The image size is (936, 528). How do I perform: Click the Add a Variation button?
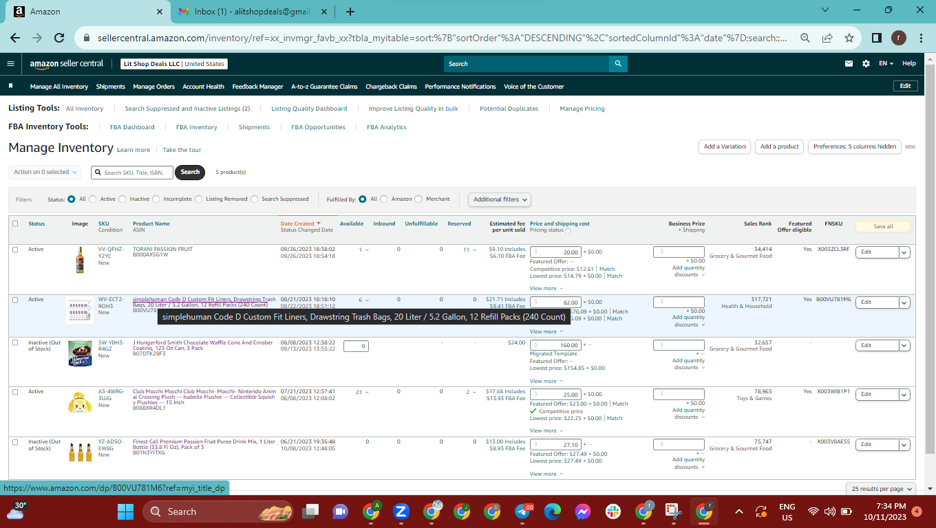click(x=725, y=146)
